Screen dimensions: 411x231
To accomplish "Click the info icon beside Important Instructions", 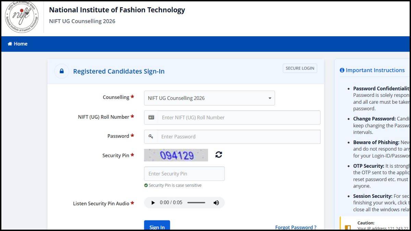I will 342,70.
